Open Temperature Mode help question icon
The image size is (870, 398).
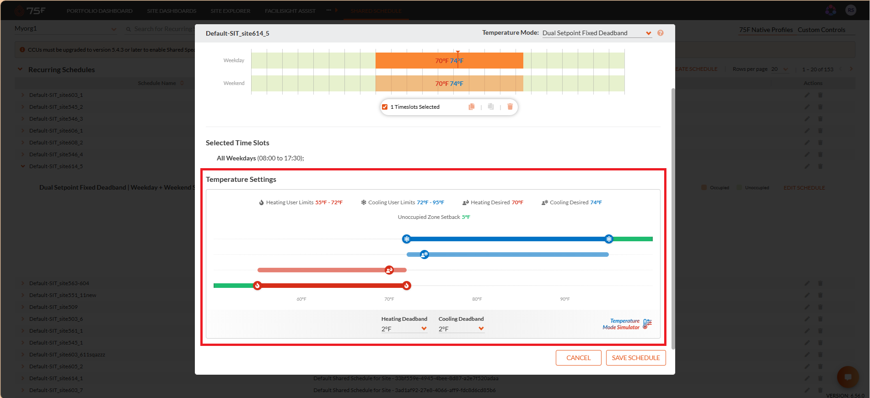(661, 33)
